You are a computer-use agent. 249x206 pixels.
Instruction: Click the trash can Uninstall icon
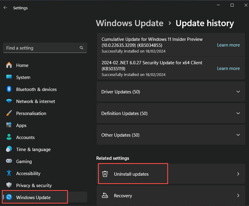[x=105, y=174]
